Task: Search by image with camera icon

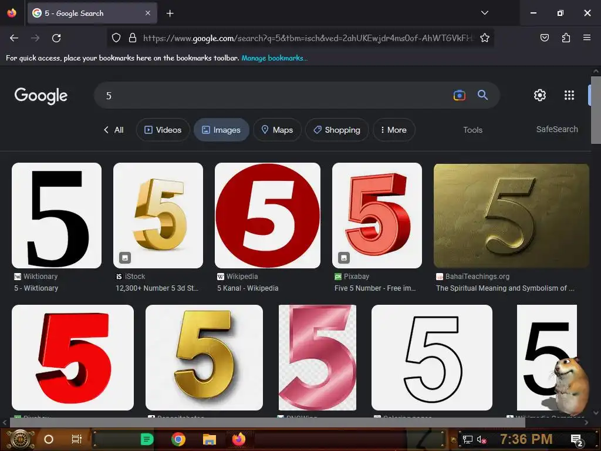Action: 459,95
